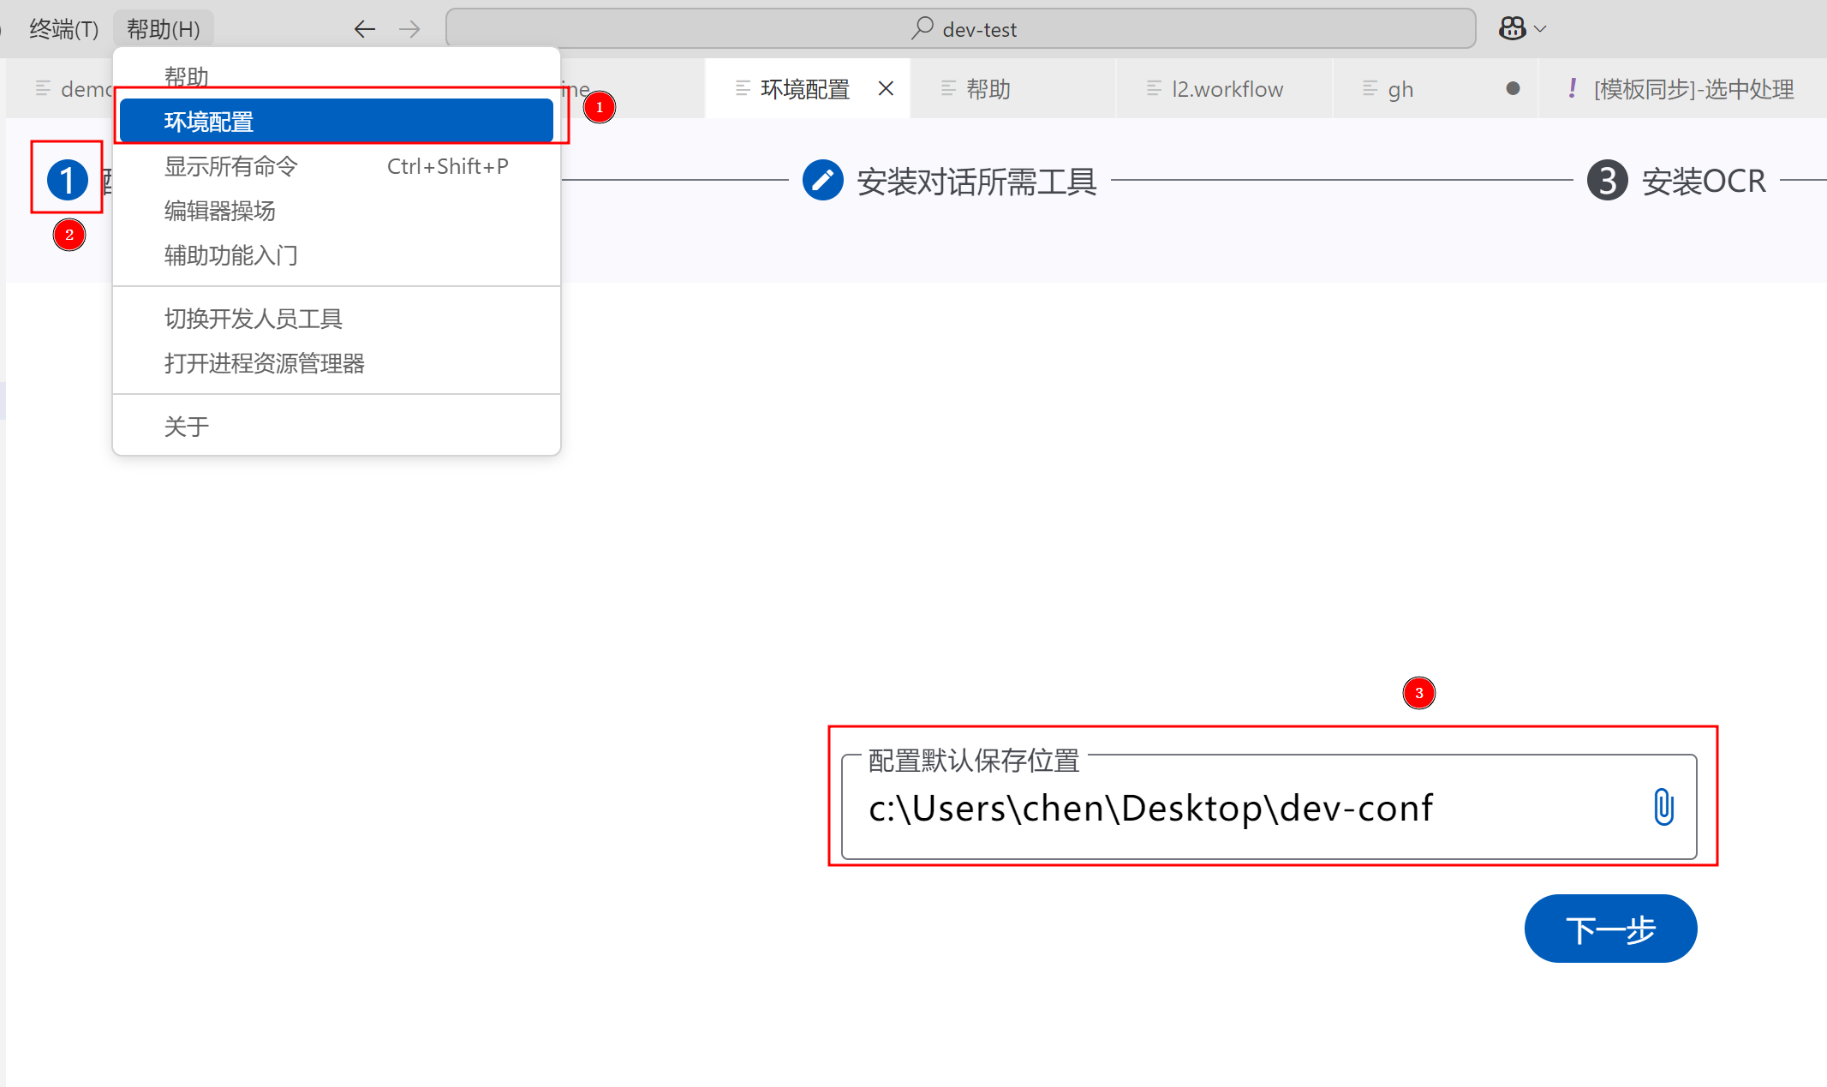Click the 下一步 button

coord(1610,929)
